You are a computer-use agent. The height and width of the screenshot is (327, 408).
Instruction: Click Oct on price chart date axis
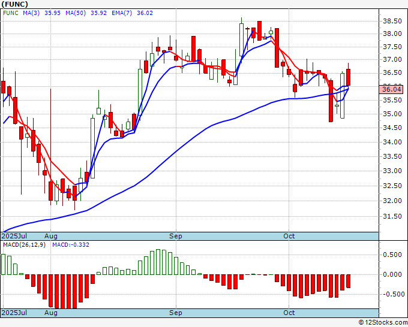289,236
